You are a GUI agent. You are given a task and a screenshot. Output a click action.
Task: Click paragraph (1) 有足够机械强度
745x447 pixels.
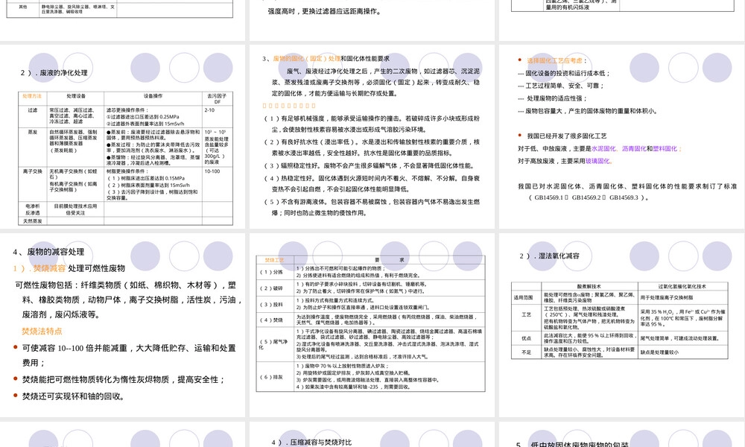pyautogui.click(x=372, y=124)
